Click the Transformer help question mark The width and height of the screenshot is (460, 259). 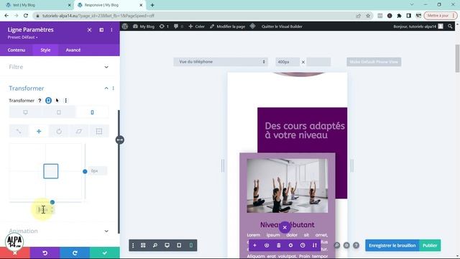click(40, 101)
